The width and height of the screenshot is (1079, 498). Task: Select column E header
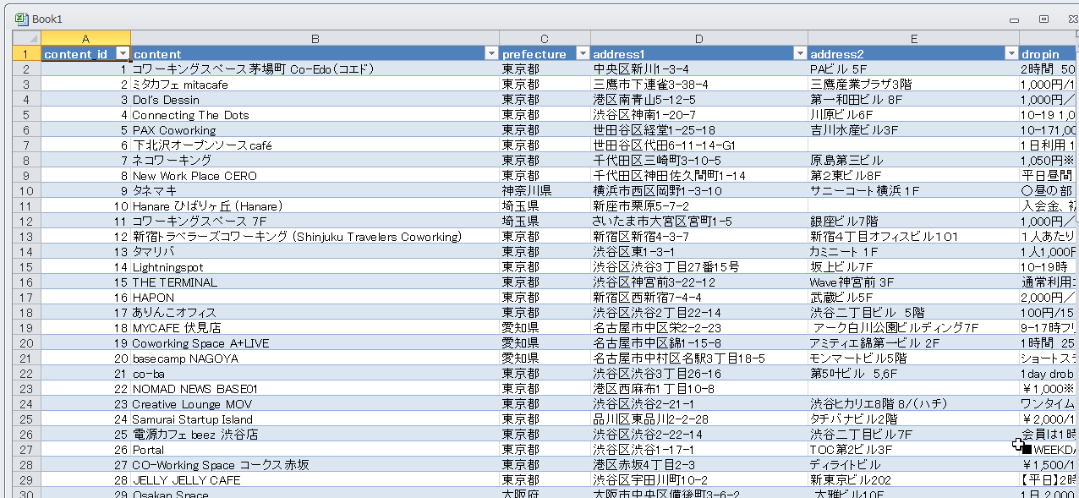913,38
